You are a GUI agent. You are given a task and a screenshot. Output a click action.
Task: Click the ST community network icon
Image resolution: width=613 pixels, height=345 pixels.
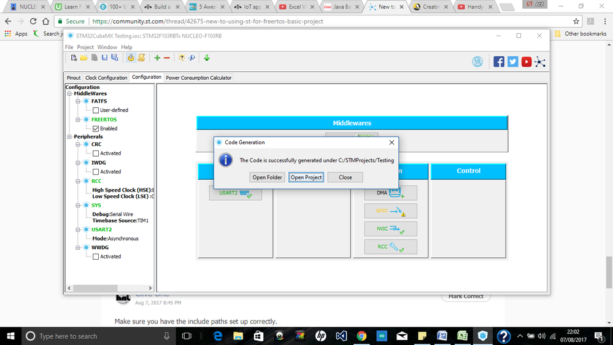[540, 62]
